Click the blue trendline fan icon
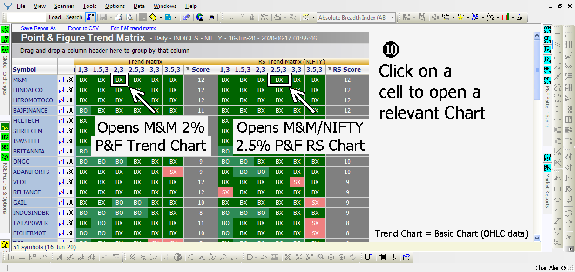Screen dimensions: 575x272 [x=475, y=17]
